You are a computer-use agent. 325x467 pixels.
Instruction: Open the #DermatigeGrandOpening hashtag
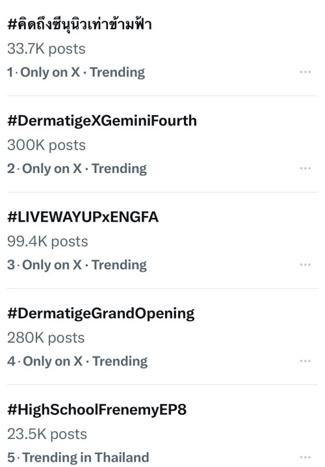pyautogui.click(x=101, y=314)
